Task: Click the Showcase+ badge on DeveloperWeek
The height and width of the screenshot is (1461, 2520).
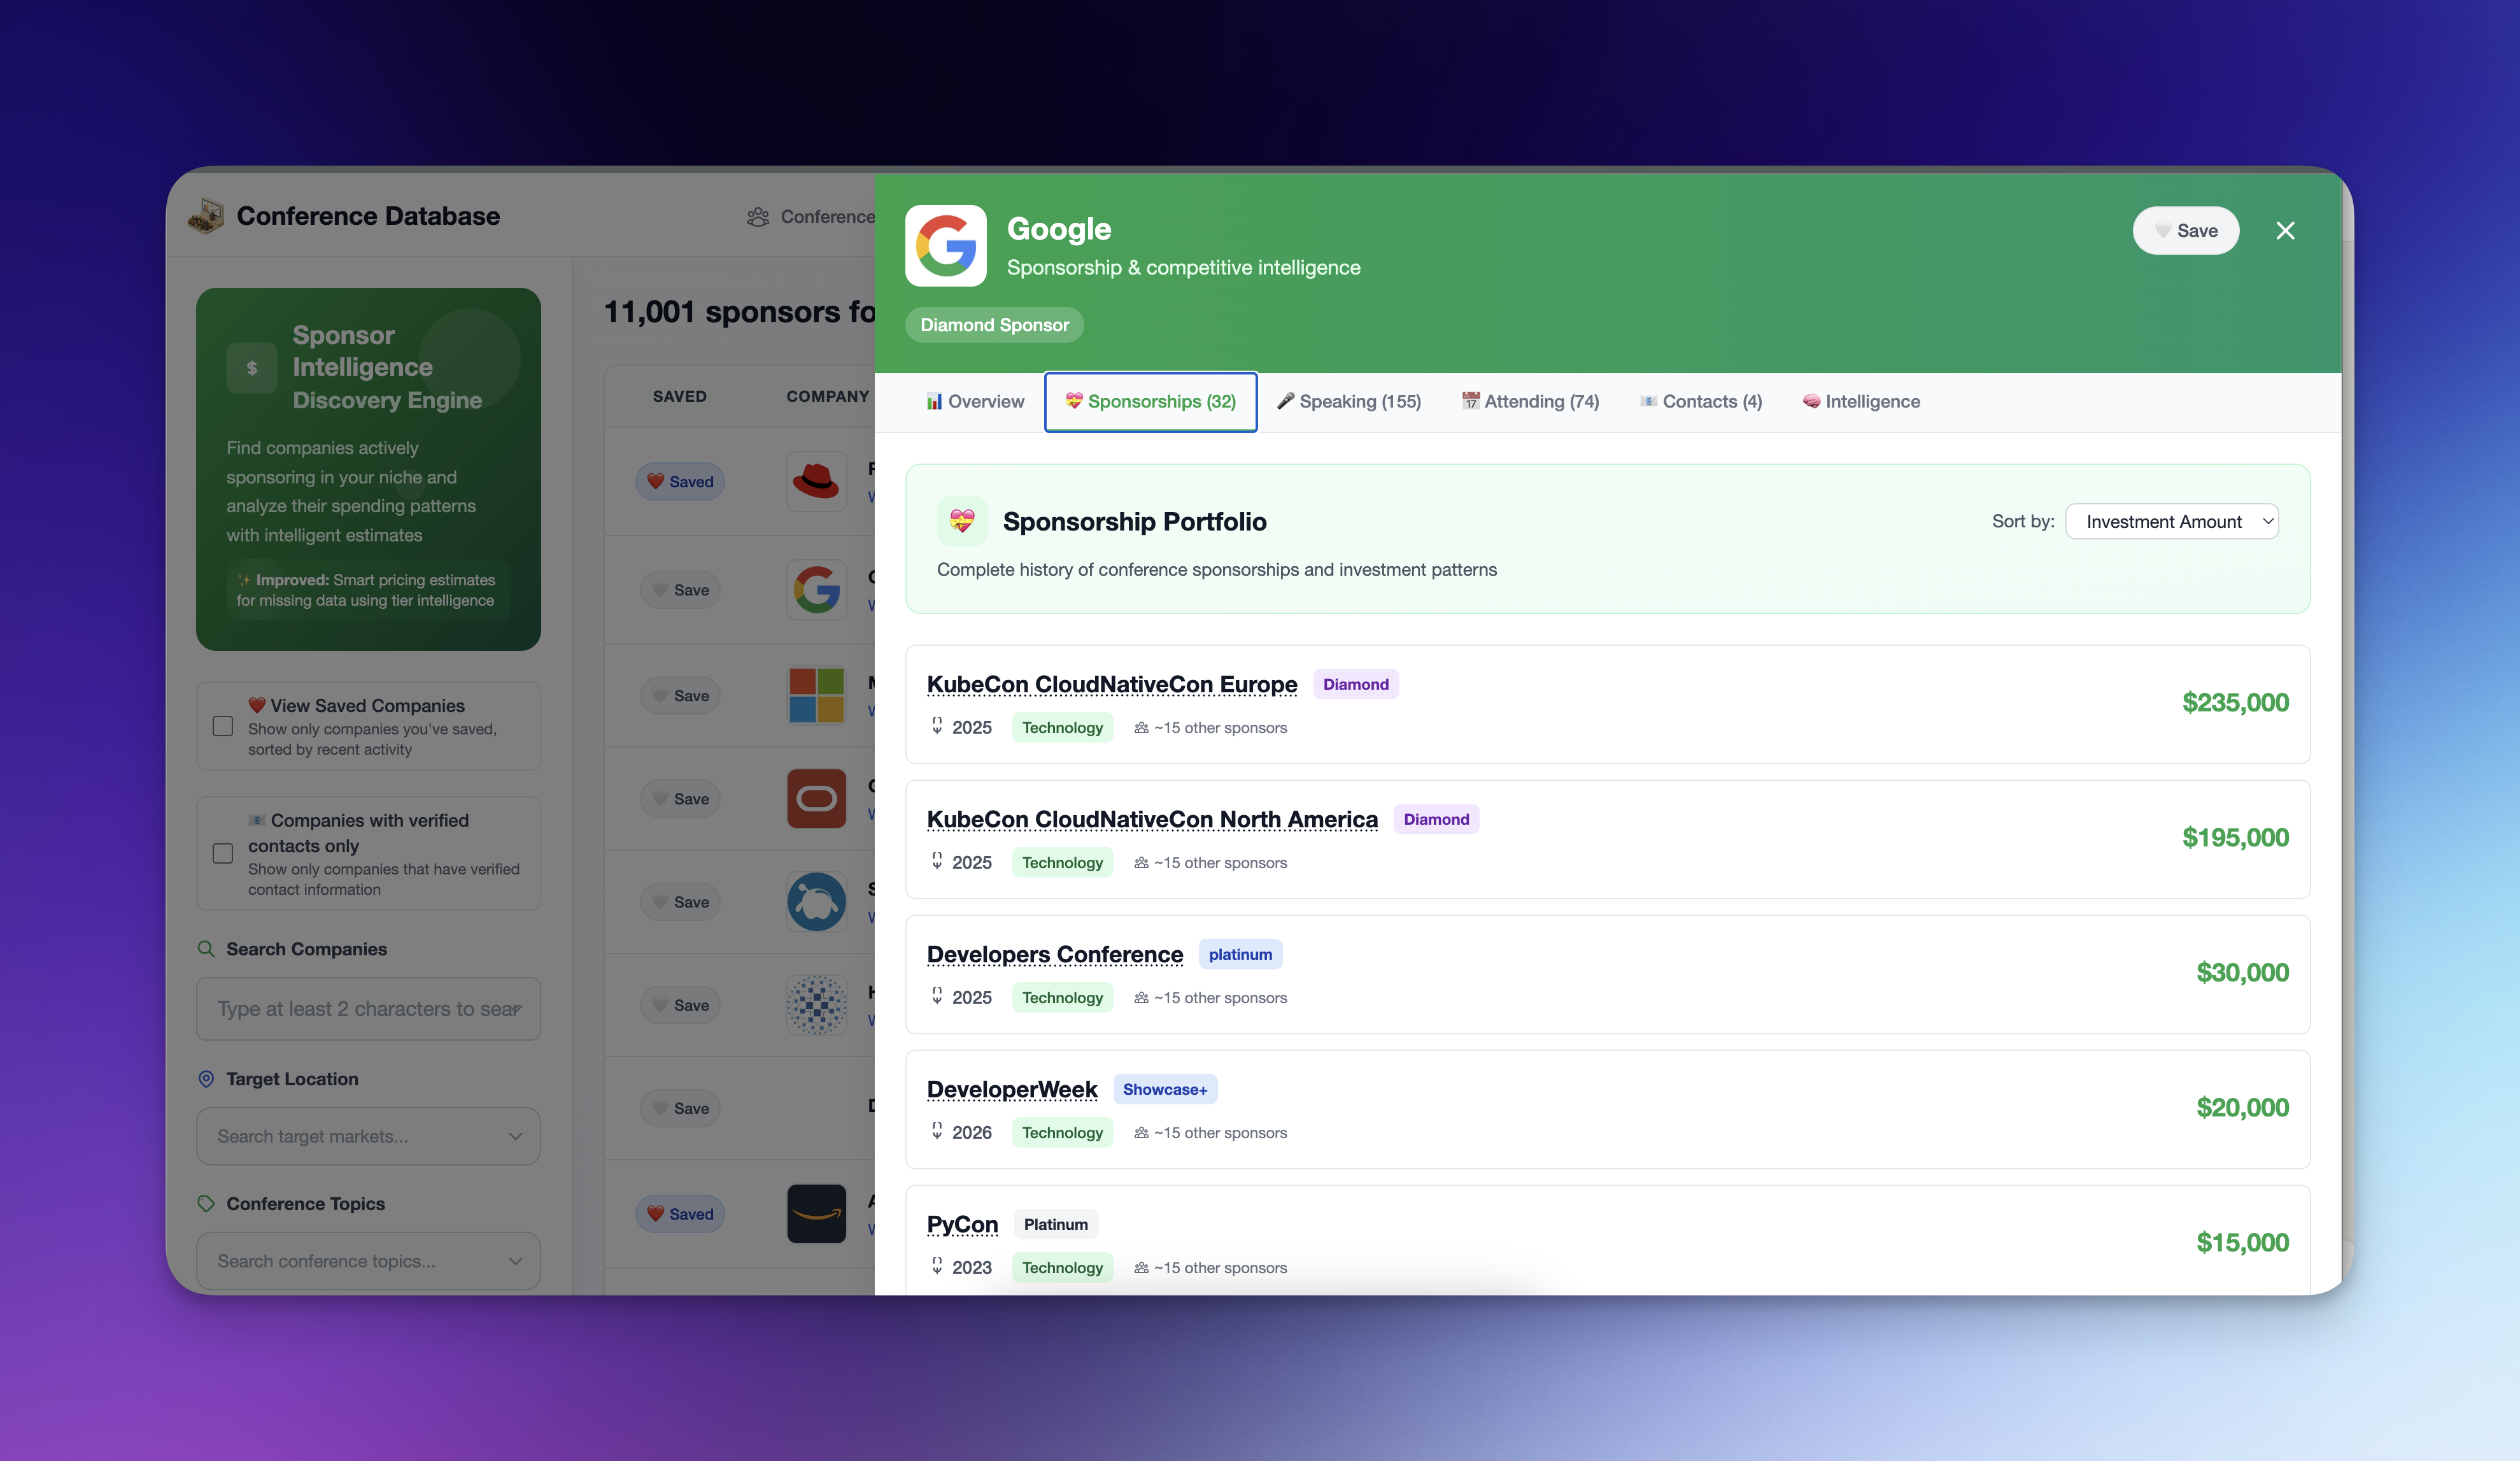Action: click(1164, 1089)
